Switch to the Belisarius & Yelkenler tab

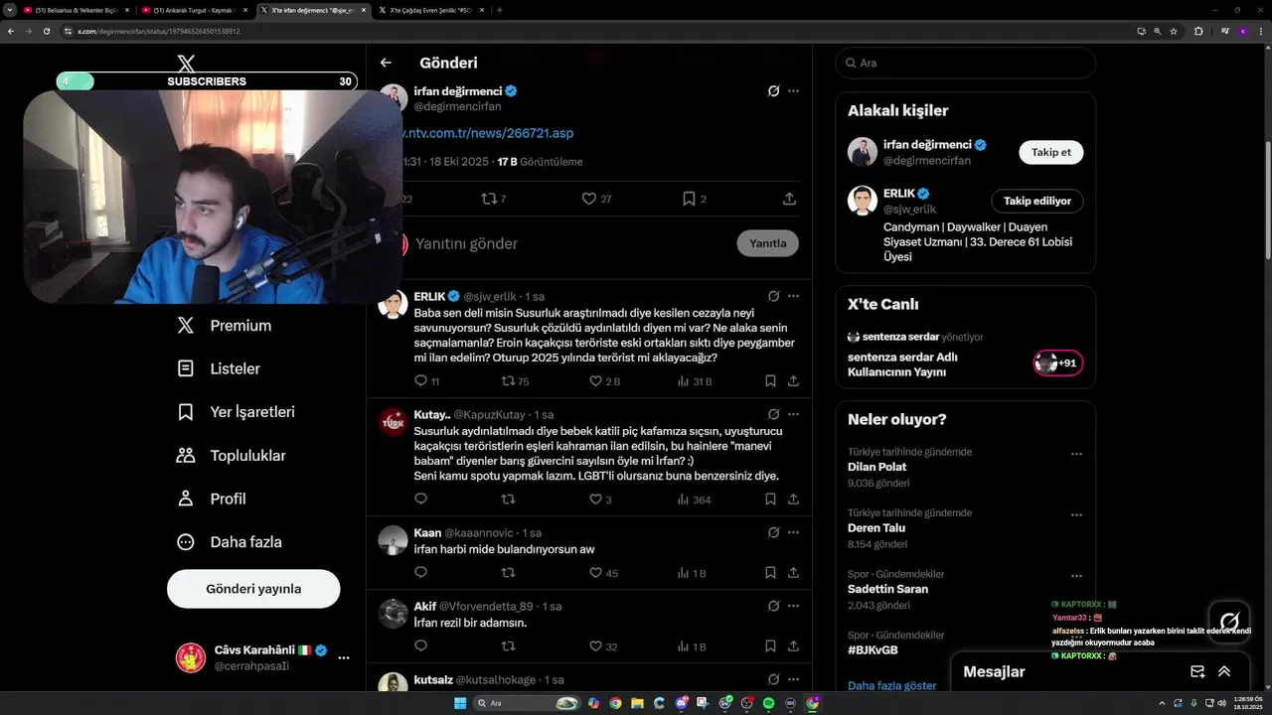(x=77, y=10)
